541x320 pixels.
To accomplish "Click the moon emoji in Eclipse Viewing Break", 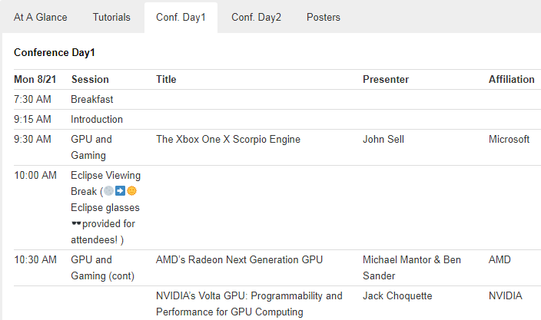I will [108, 191].
